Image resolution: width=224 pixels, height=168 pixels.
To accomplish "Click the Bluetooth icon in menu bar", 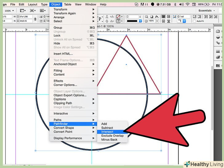I will pos(175,4).
